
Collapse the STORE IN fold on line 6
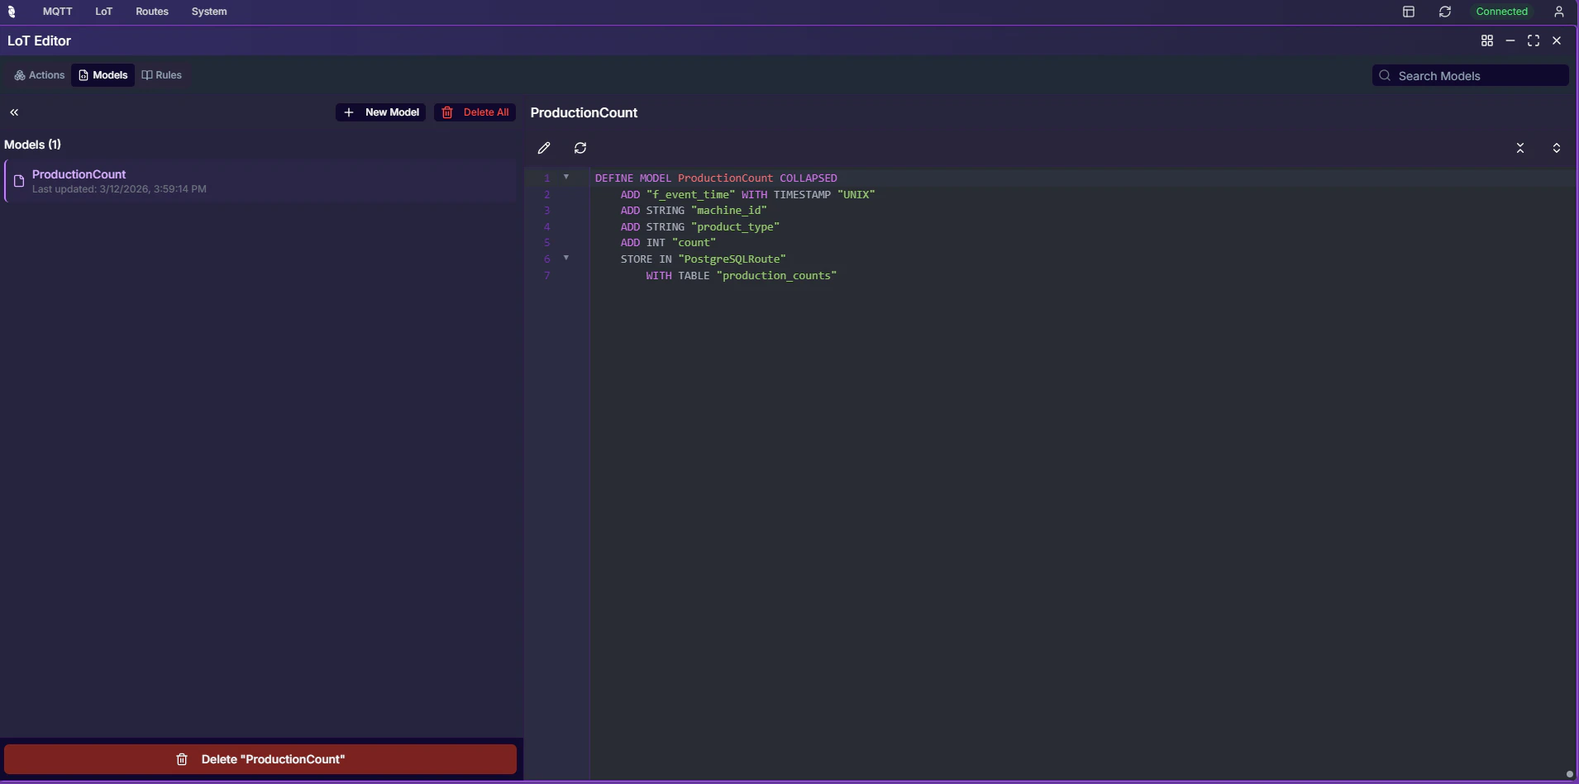click(x=567, y=258)
